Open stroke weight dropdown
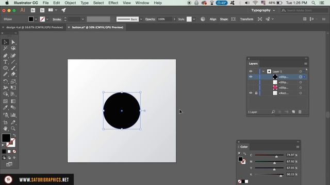The height and width of the screenshot is (185, 330). 82,19
